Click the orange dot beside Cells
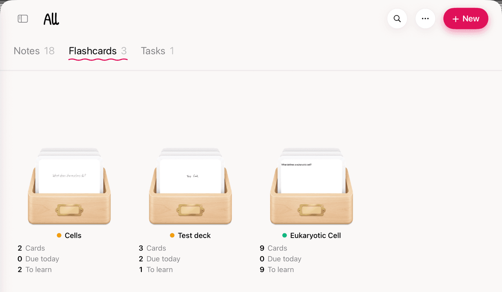Image resolution: width=502 pixels, height=292 pixels. pos(59,236)
